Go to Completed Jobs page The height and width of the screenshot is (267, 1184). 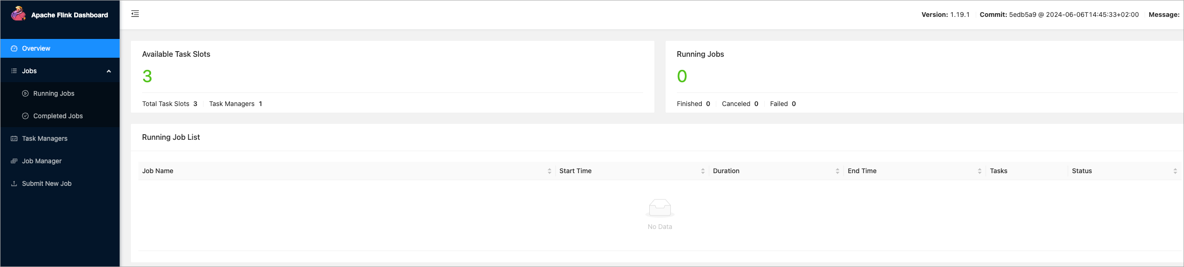pos(60,116)
